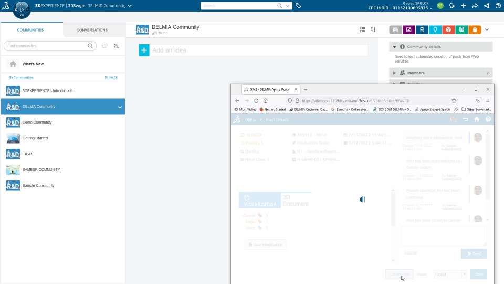
Task: Open the 3D Document tab in Apriso
Action: click(296, 200)
